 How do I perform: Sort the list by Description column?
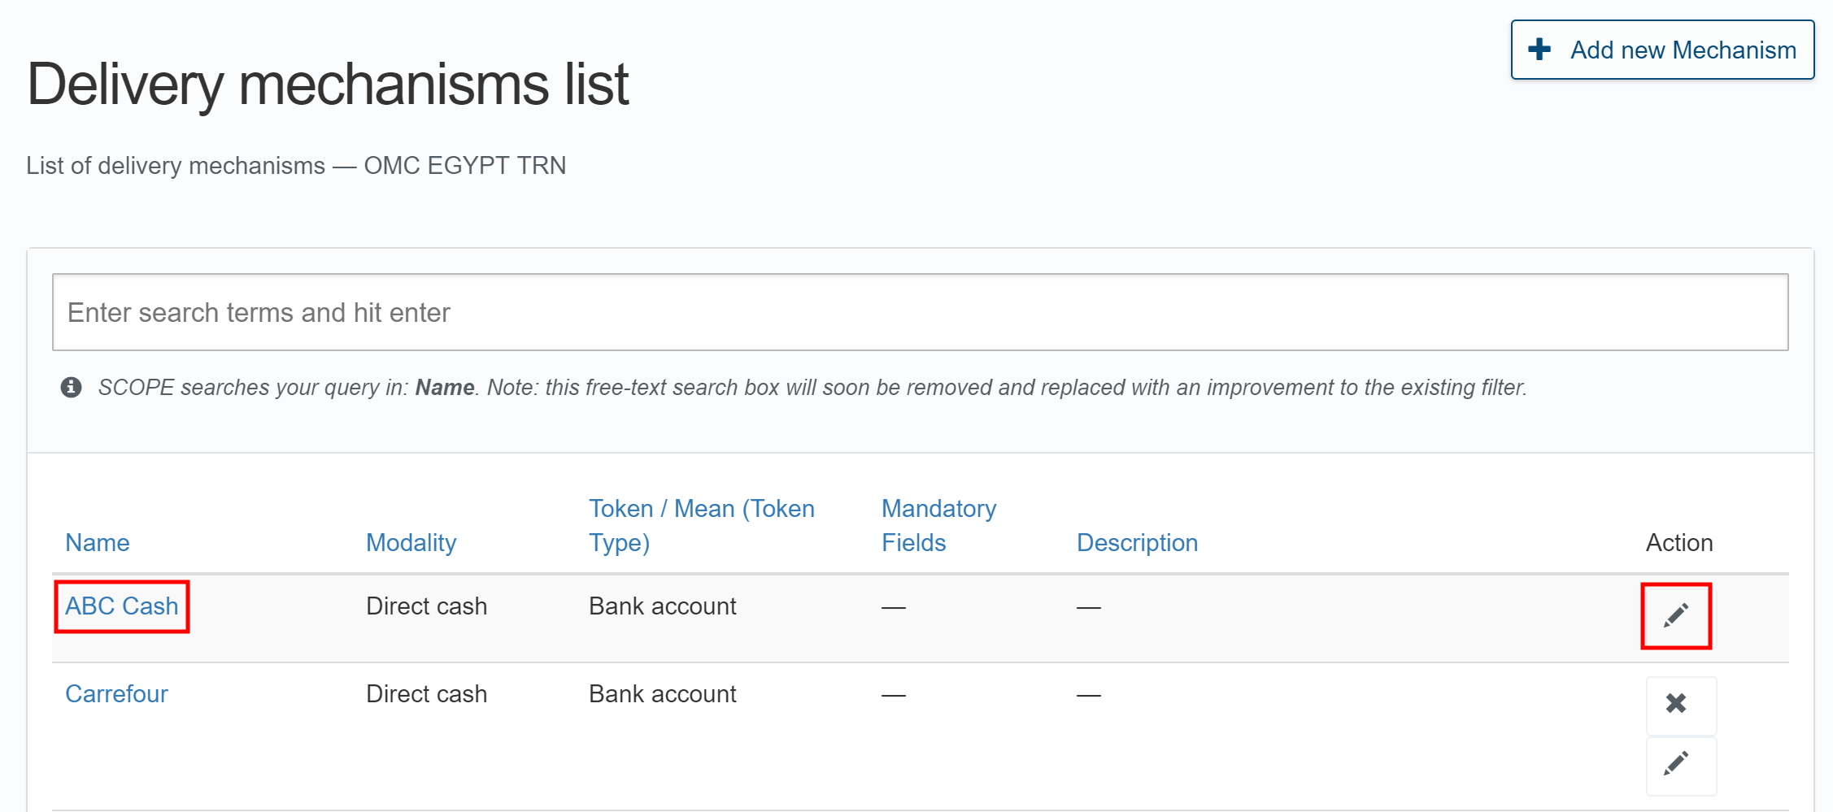(1137, 542)
